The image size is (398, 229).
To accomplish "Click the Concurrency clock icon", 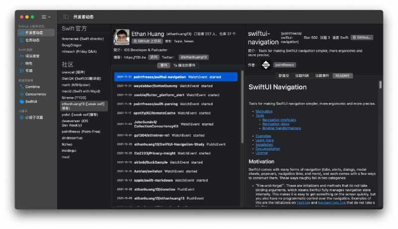I will click(x=22, y=94).
